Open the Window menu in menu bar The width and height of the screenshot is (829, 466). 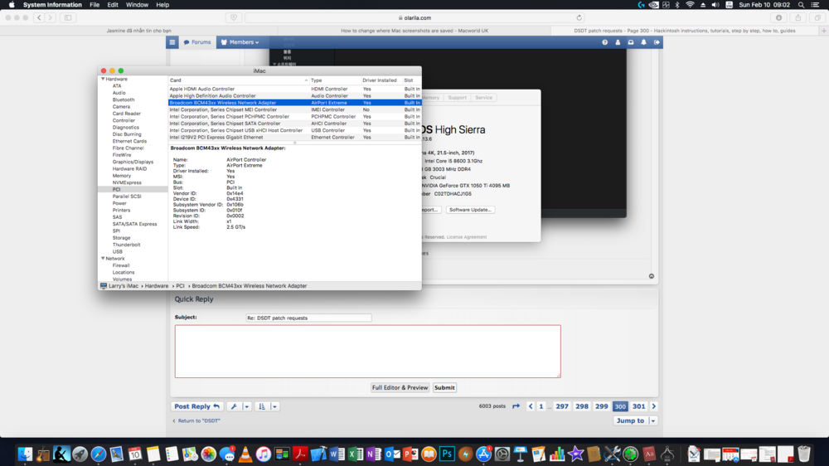(137, 5)
